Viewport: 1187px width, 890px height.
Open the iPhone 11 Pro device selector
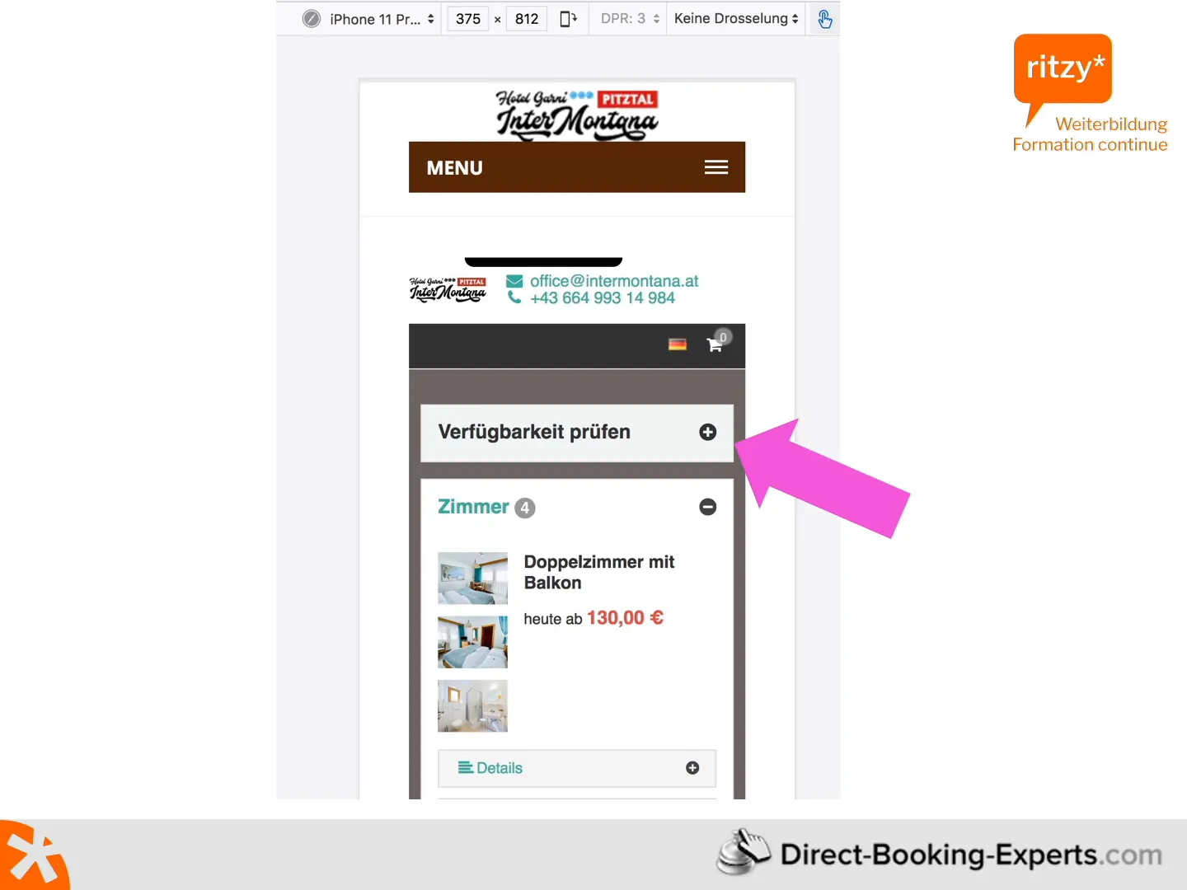click(x=379, y=18)
